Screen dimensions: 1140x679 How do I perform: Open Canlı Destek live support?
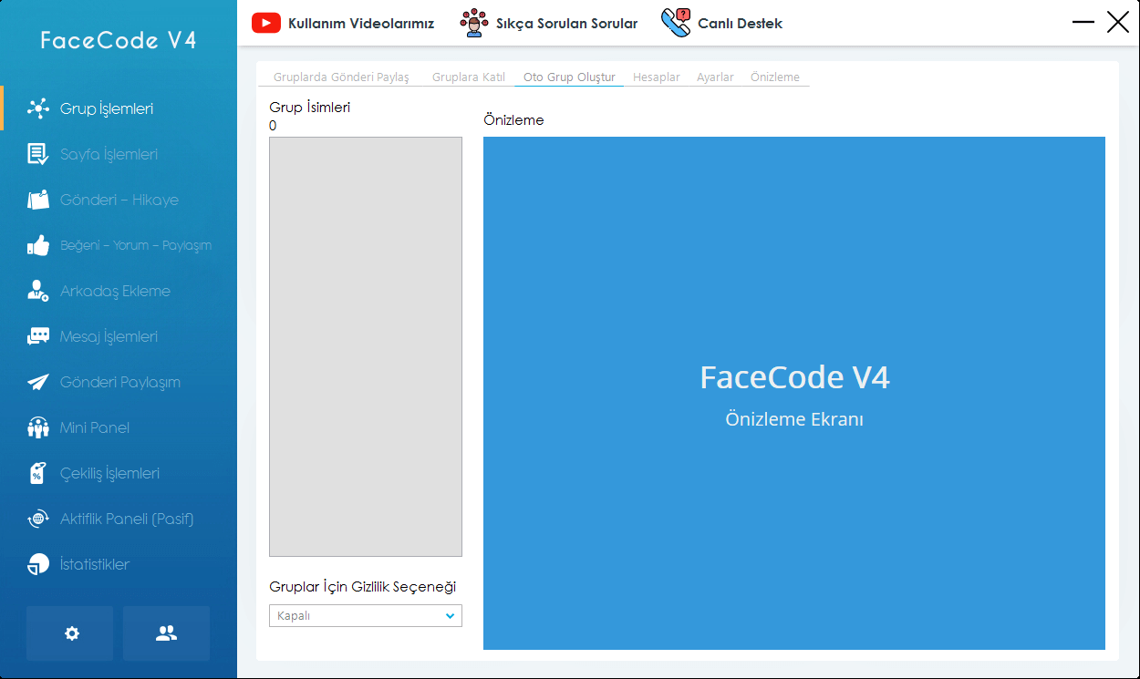pos(740,23)
